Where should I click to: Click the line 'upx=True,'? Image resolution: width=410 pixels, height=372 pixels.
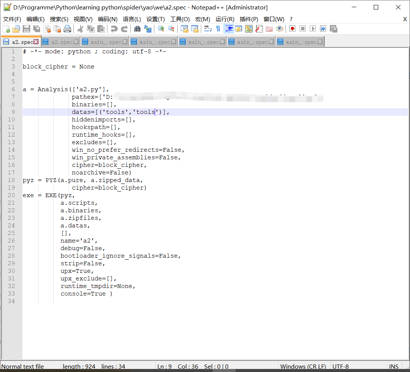pyautogui.click(x=77, y=271)
